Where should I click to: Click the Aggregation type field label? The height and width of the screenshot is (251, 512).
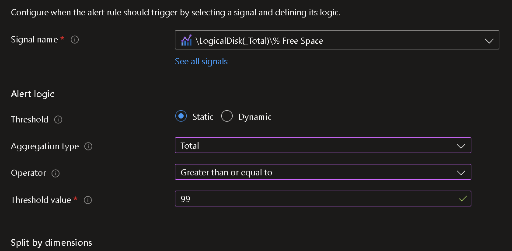(x=45, y=146)
